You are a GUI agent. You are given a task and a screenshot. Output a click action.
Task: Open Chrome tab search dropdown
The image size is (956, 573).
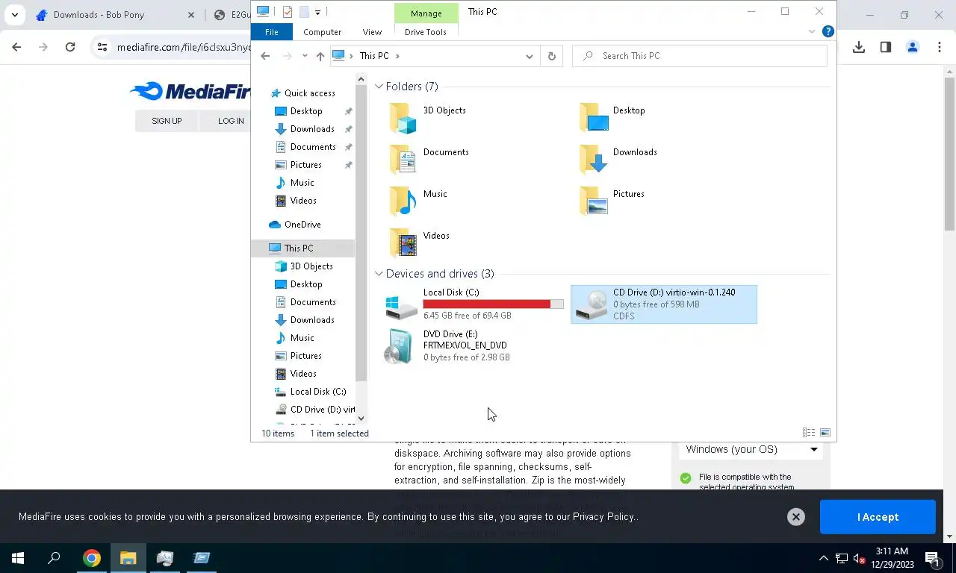pyautogui.click(x=15, y=15)
